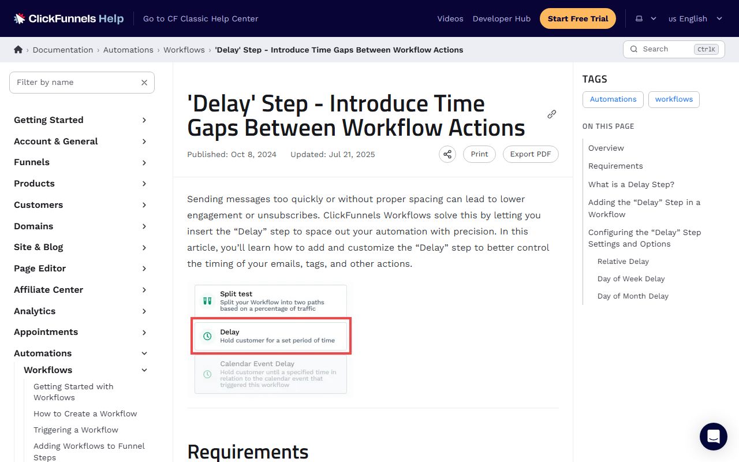The height and width of the screenshot is (462, 739).
Task: Jump to Overview section
Action: pos(606,148)
